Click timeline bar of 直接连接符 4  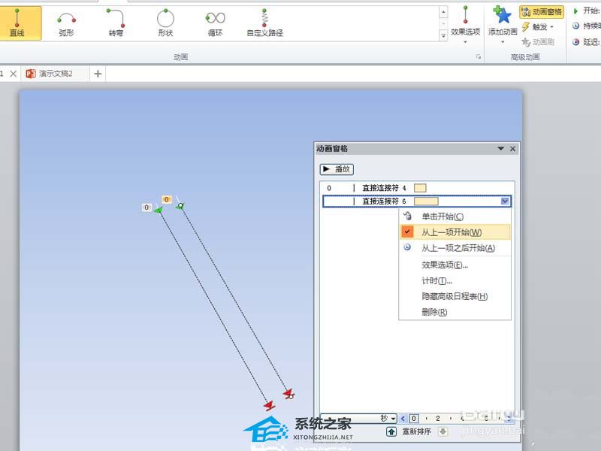pyautogui.click(x=420, y=188)
